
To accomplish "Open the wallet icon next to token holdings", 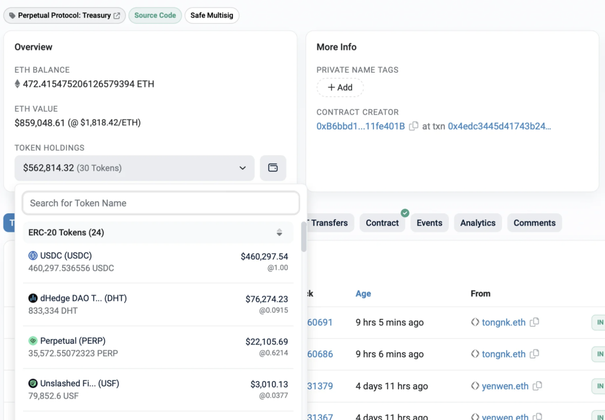I will [273, 168].
